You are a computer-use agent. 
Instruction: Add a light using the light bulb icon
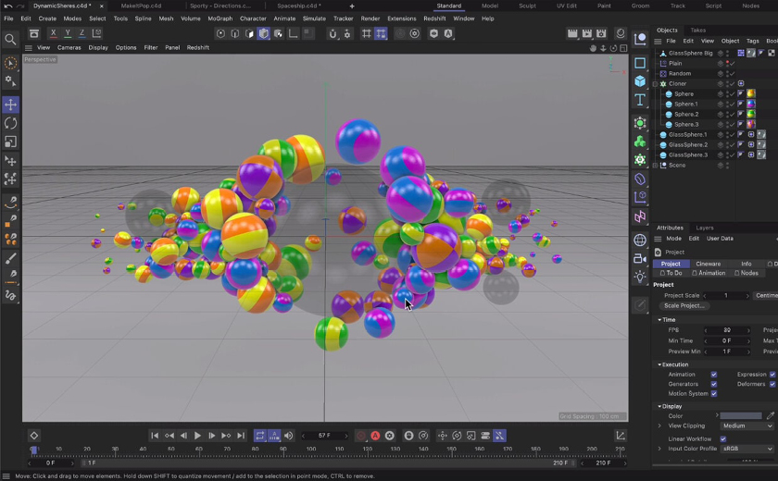point(640,277)
